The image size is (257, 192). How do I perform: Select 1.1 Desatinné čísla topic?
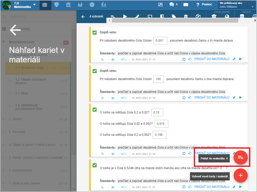coord(38,68)
